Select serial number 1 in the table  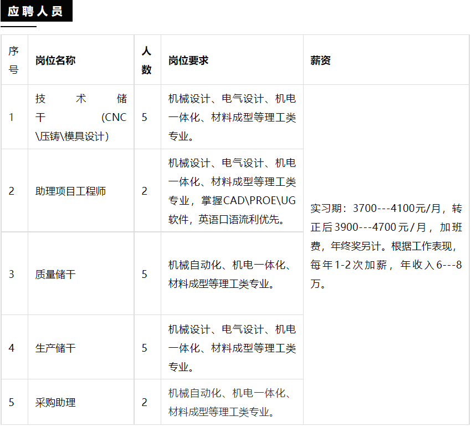[12, 118]
